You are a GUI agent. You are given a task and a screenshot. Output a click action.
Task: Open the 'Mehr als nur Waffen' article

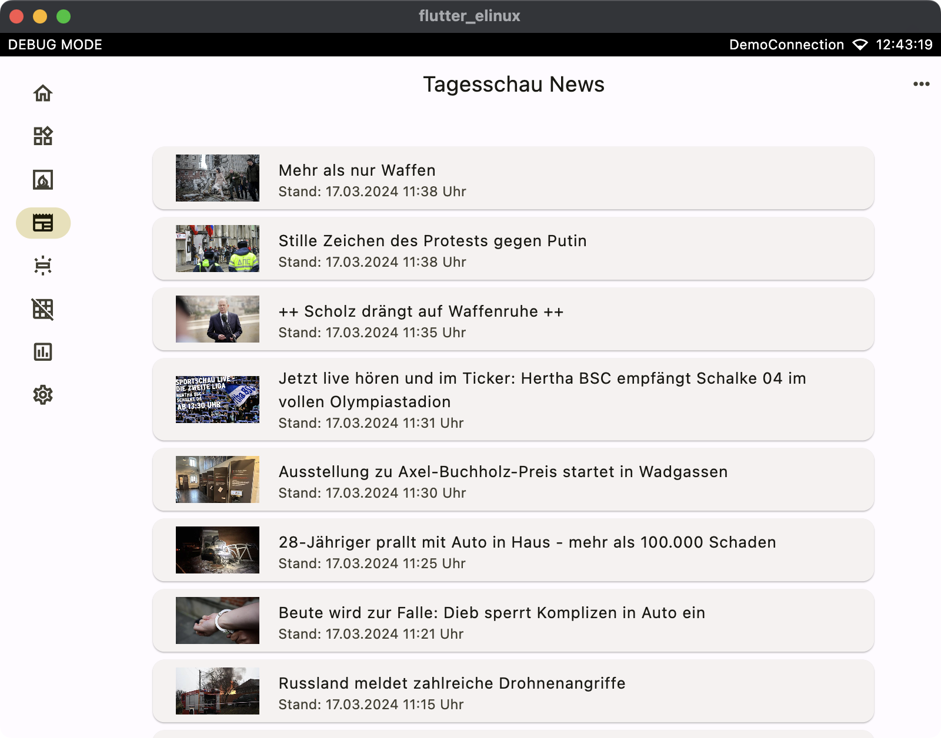(x=513, y=178)
